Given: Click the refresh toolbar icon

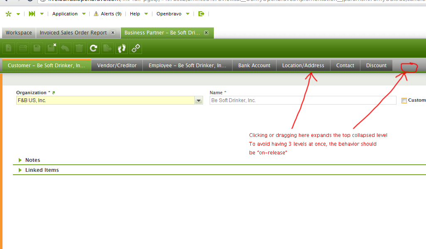Looking at the screenshot, I should click(x=93, y=48).
